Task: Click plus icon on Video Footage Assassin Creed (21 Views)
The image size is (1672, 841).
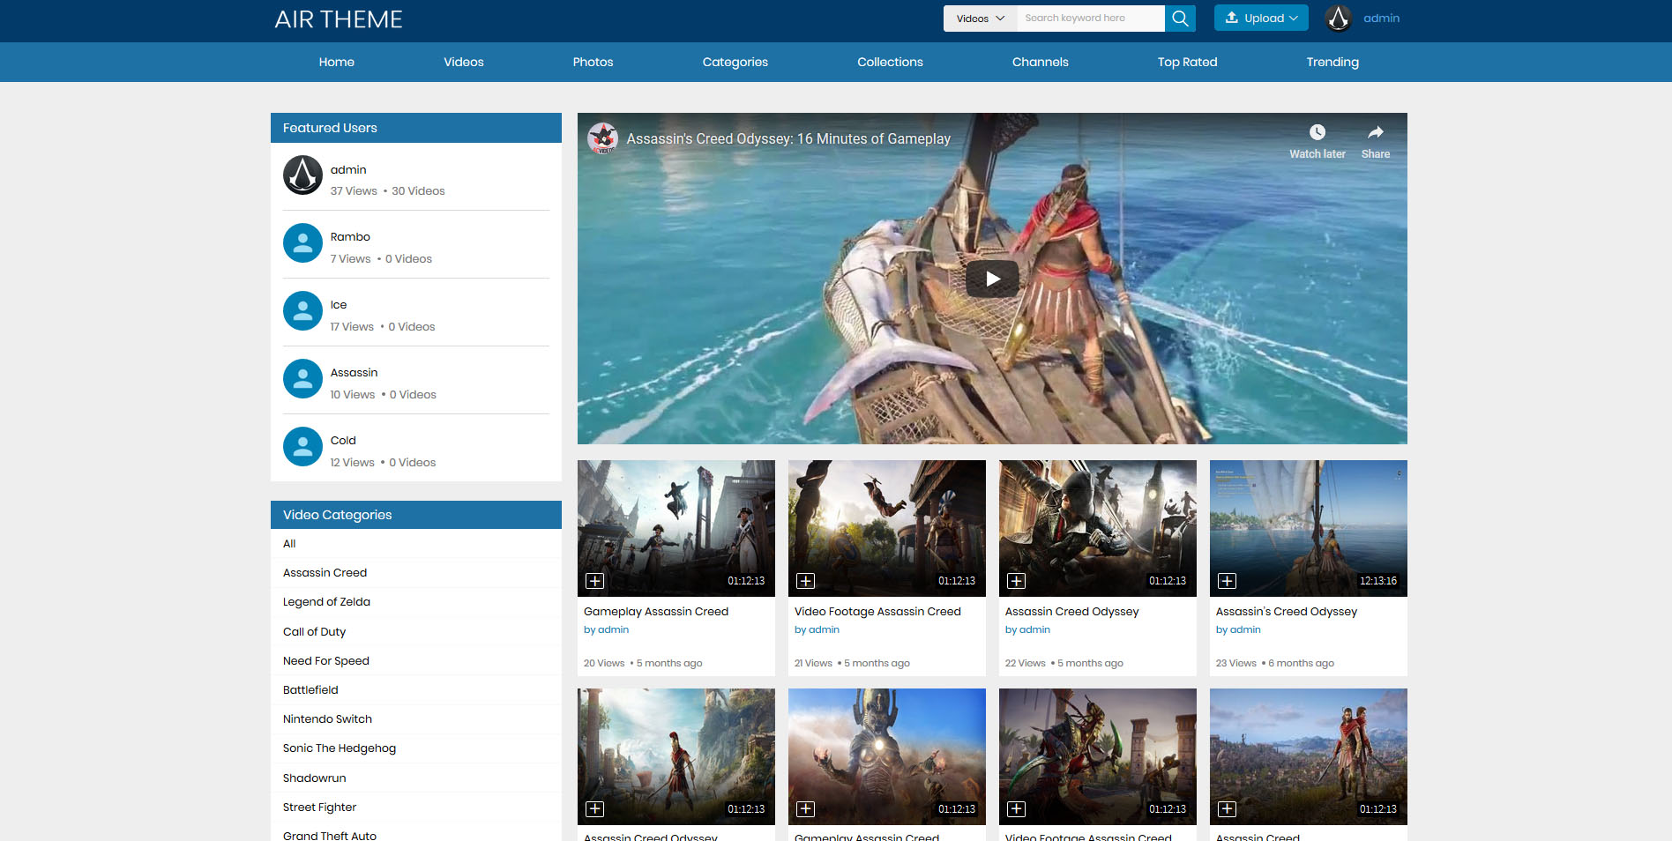Action: pos(806,581)
